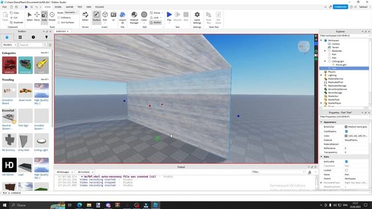Image resolution: width=372 pixels, height=209 pixels.
Task: Select PointLight in Explorer
Action: tap(341, 64)
